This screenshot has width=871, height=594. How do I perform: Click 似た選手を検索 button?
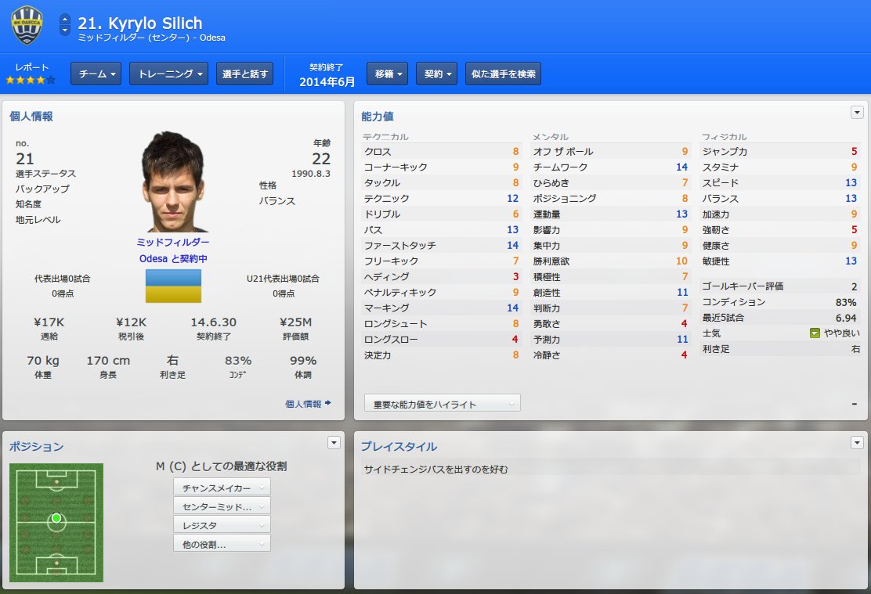click(504, 74)
